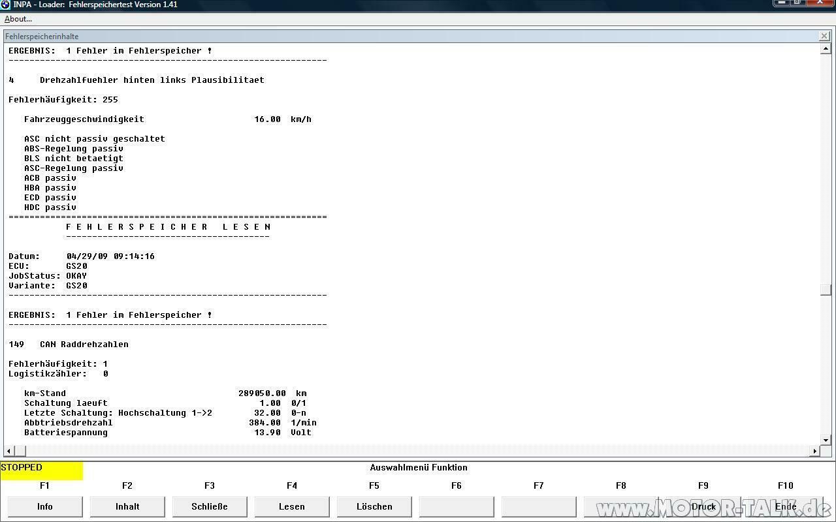
Task: Open the About... menu
Action: 18,19
